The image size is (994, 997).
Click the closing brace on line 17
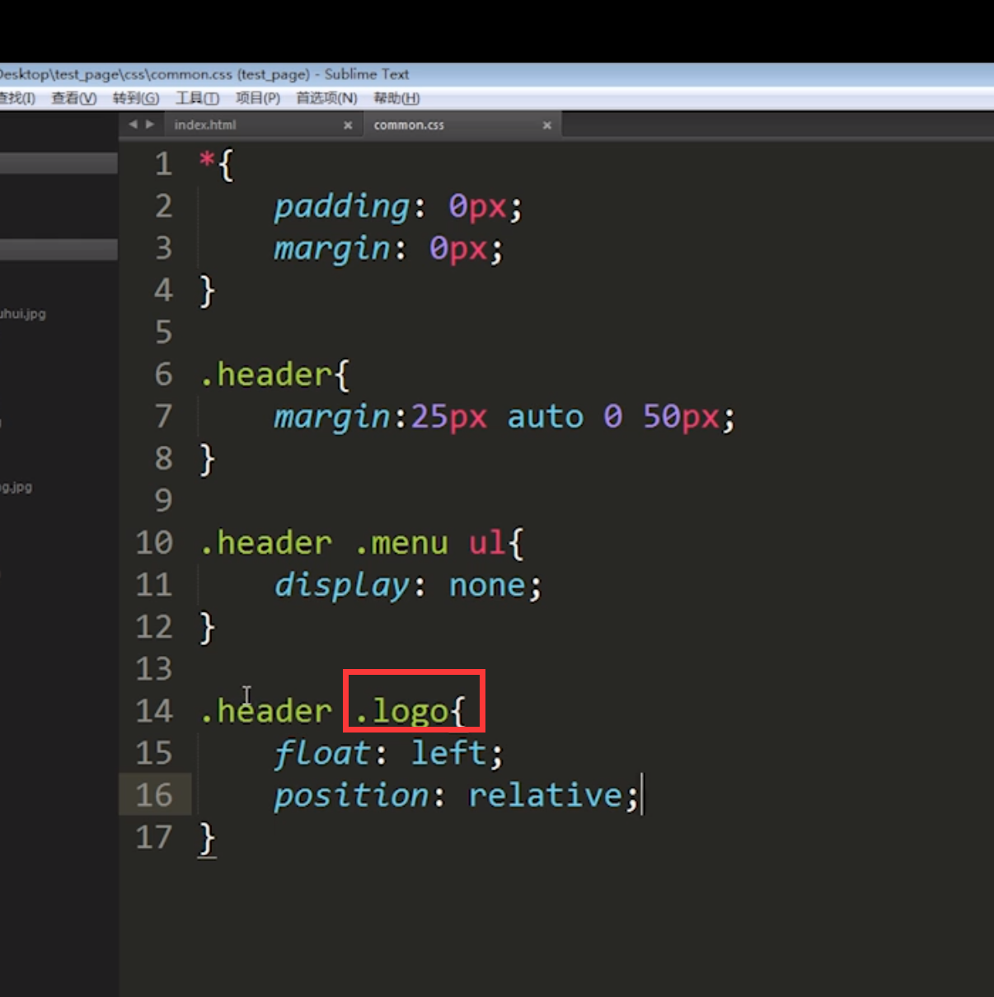pyautogui.click(x=207, y=837)
